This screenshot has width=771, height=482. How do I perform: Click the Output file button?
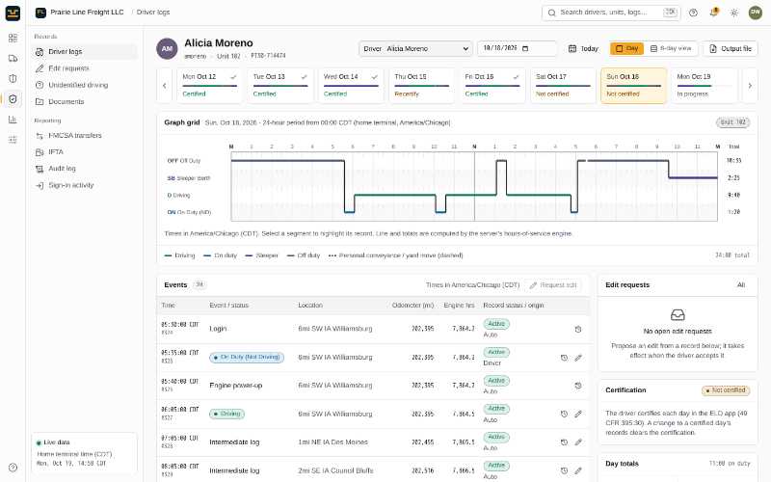coord(731,49)
